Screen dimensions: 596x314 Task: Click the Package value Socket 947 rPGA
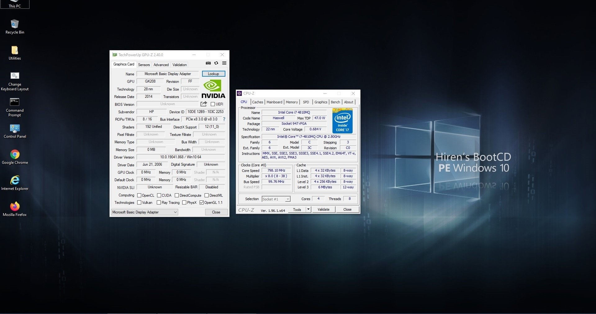click(x=294, y=124)
